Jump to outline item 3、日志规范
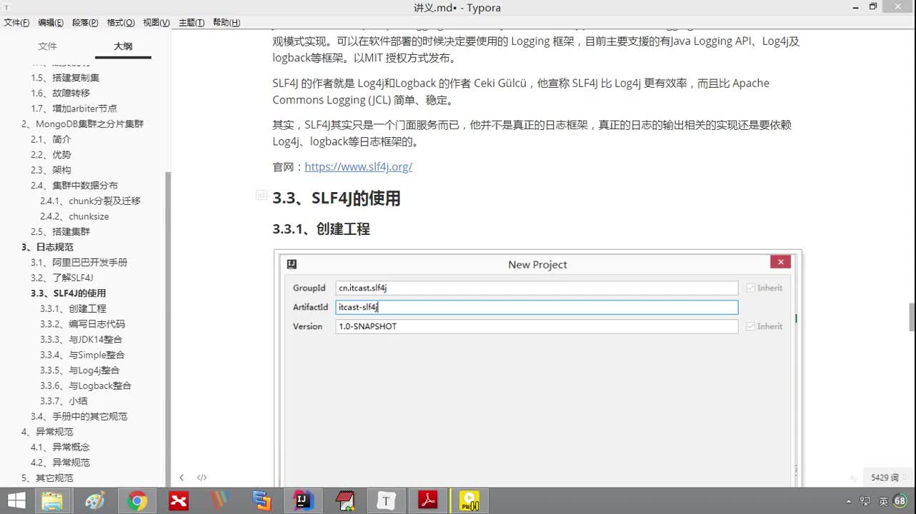This screenshot has height=514, width=916. [x=47, y=247]
